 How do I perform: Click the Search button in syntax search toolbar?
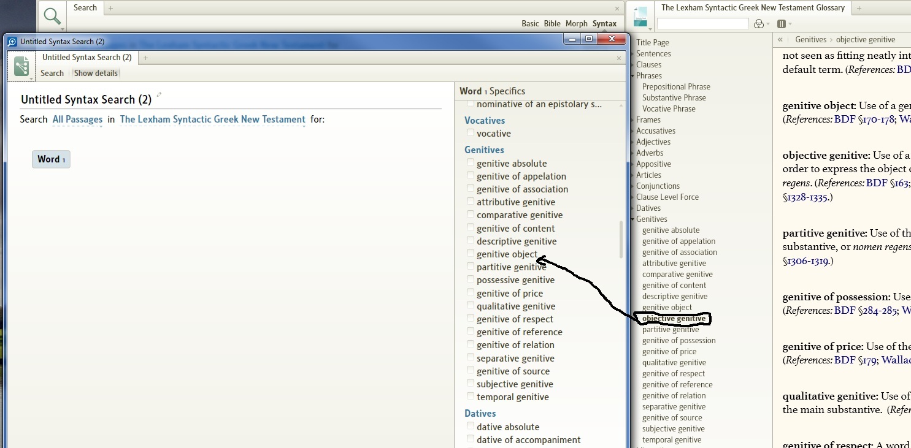[52, 73]
